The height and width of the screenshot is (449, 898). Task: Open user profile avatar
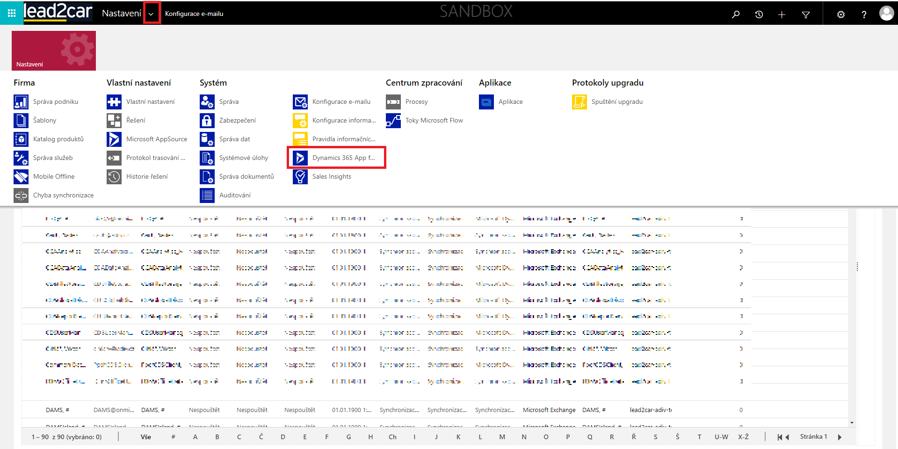[886, 14]
